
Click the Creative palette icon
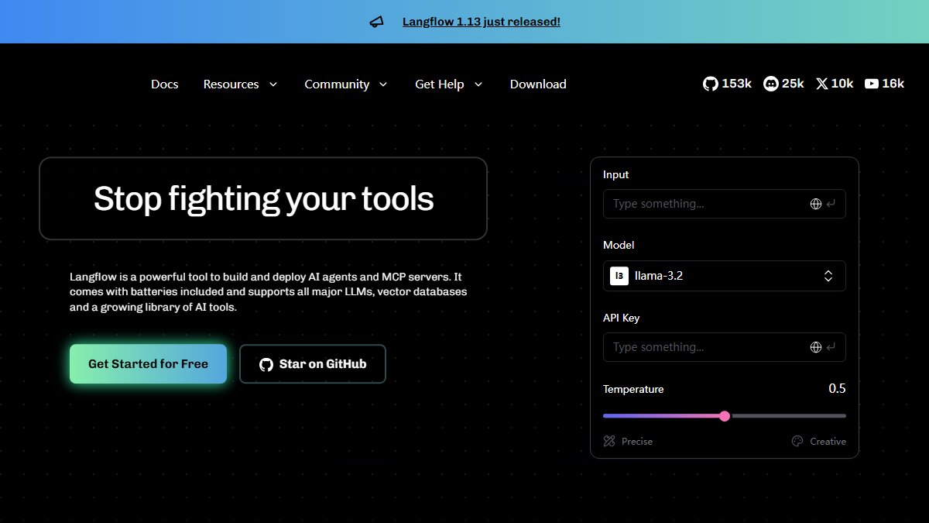point(797,441)
